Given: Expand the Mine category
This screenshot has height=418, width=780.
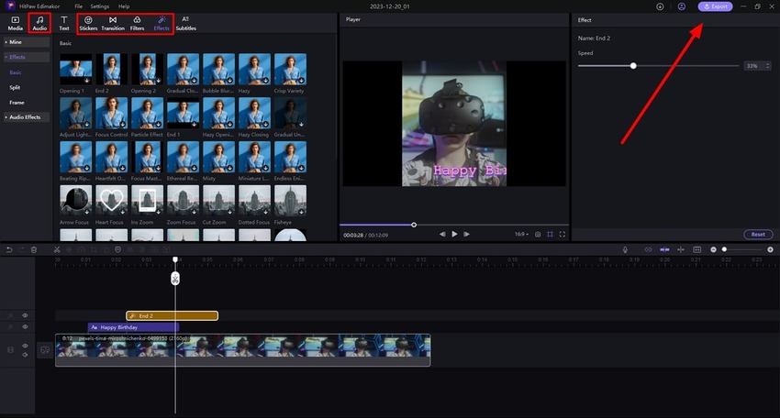Looking at the screenshot, I should [x=27, y=42].
